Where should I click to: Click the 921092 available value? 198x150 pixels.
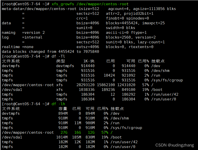pos(128,75)
